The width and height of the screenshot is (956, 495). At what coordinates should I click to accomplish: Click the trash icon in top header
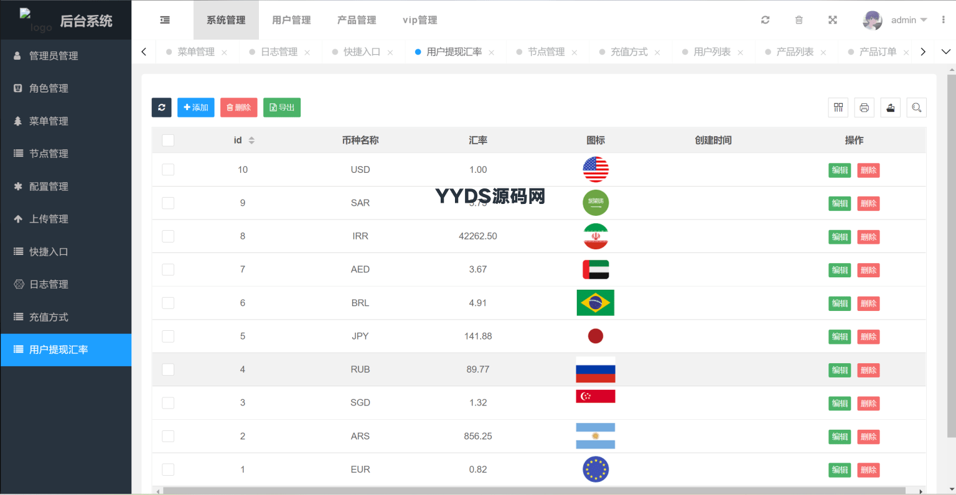tap(799, 20)
